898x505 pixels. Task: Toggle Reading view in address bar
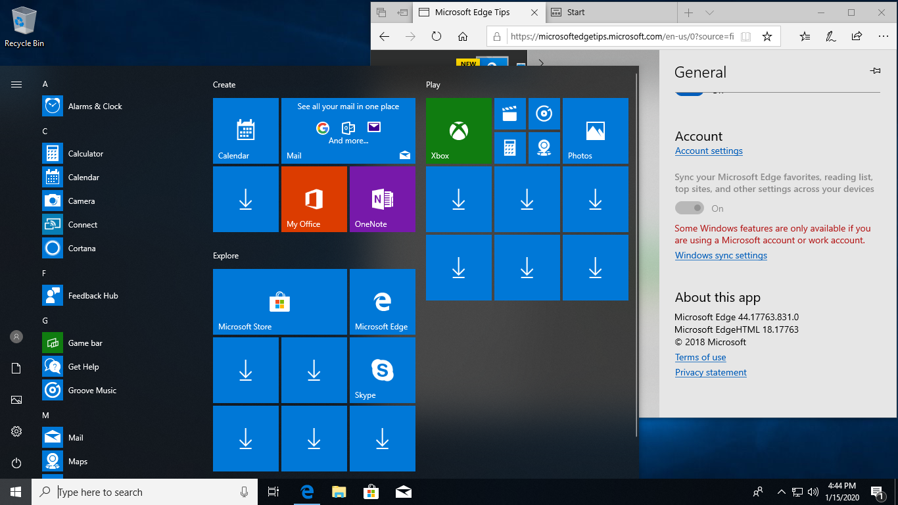click(x=745, y=37)
